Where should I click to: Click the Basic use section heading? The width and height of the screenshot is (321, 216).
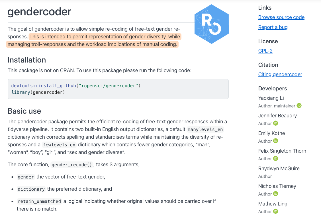24,111
